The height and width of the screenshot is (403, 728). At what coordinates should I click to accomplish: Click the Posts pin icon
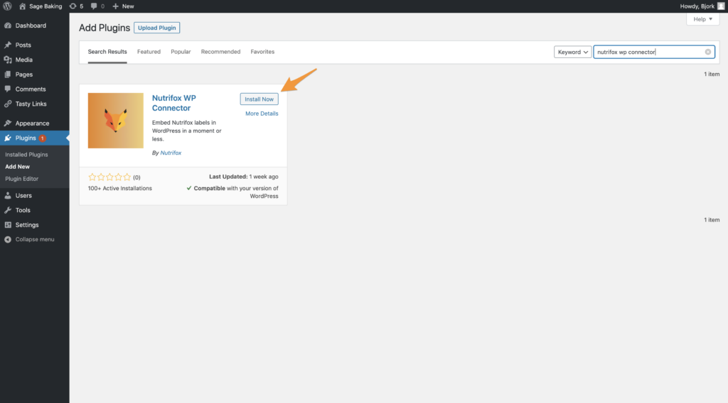coord(8,45)
